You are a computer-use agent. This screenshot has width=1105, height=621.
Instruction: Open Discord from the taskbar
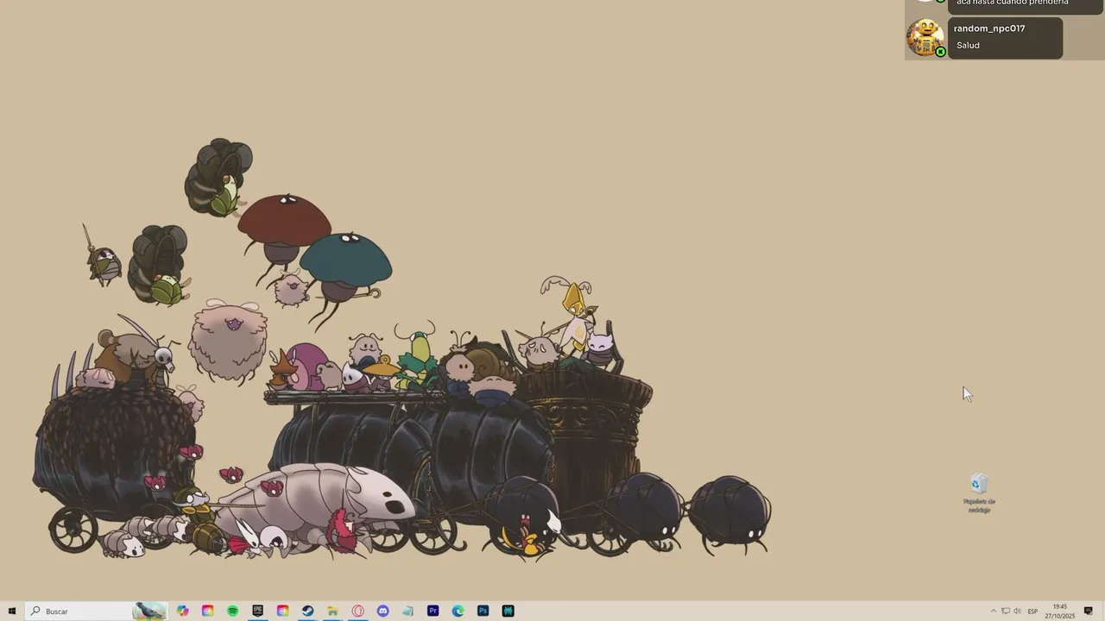point(382,611)
